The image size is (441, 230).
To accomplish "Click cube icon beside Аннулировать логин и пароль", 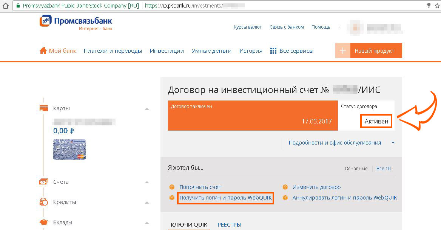I will [285, 198].
